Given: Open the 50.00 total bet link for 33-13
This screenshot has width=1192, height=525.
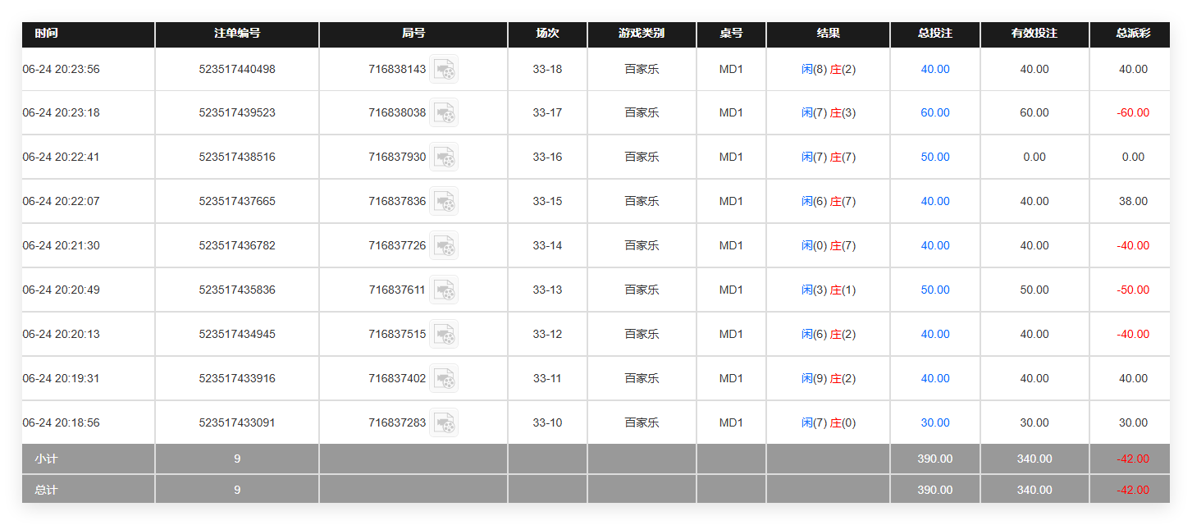Looking at the screenshot, I should [935, 290].
